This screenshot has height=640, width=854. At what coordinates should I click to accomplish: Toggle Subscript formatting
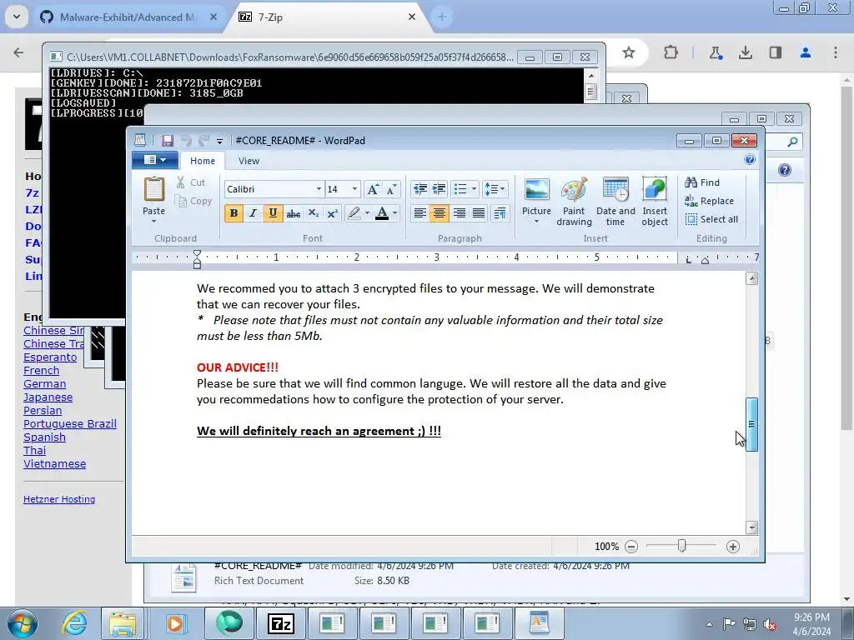point(314,212)
